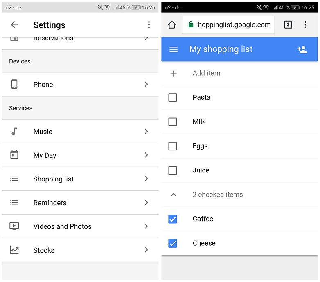Open the Reminders row chevron
This screenshot has height=282, width=320.
point(146,202)
